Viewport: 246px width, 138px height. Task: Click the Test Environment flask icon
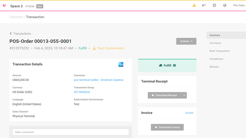pyautogui.click(x=94, y=48)
